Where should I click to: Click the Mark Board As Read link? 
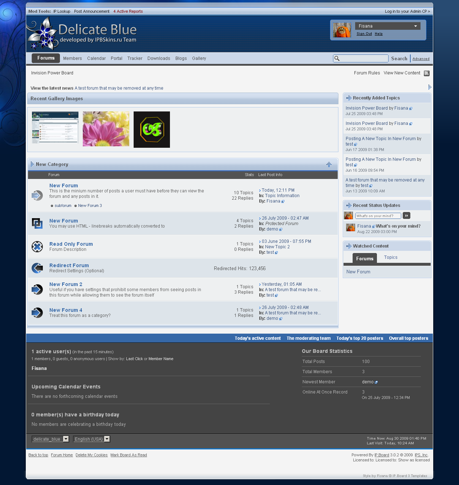pos(129,455)
